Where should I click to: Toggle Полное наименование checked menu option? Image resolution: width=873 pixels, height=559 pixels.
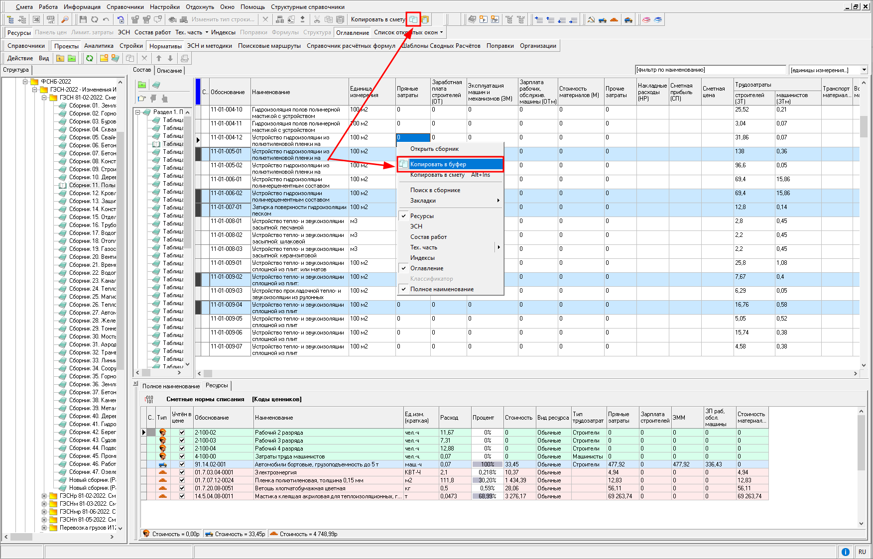click(442, 289)
